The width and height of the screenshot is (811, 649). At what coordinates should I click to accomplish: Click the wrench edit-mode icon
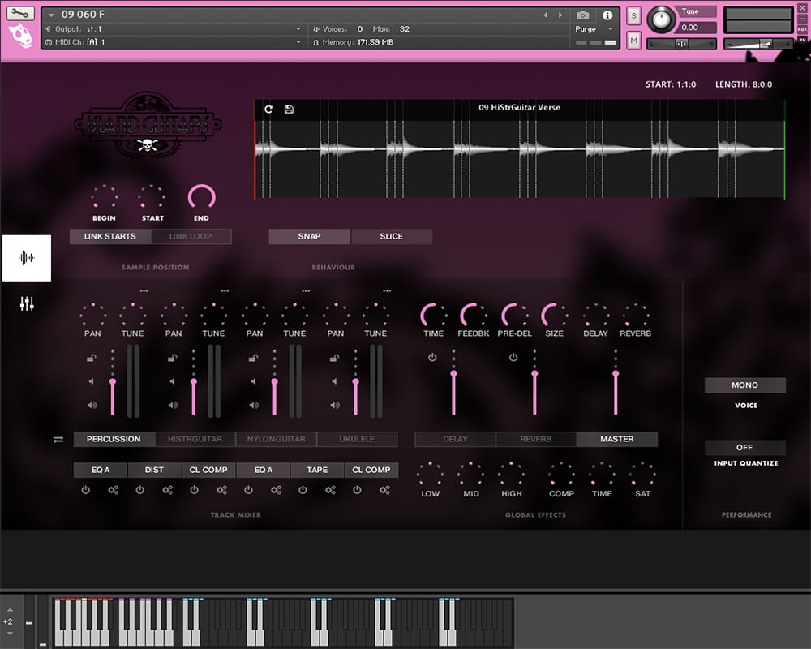pos(21,13)
